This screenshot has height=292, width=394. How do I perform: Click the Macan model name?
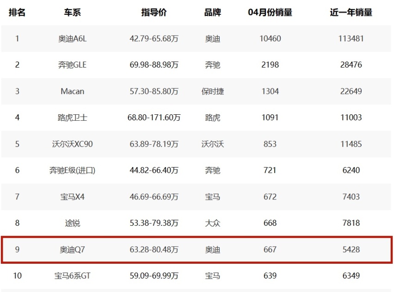tap(72, 91)
